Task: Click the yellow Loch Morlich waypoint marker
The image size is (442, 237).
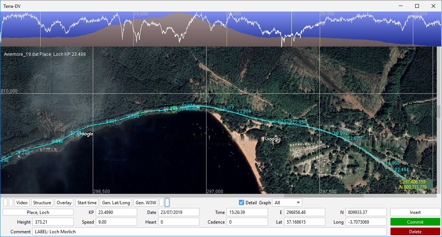Action: 174,109
